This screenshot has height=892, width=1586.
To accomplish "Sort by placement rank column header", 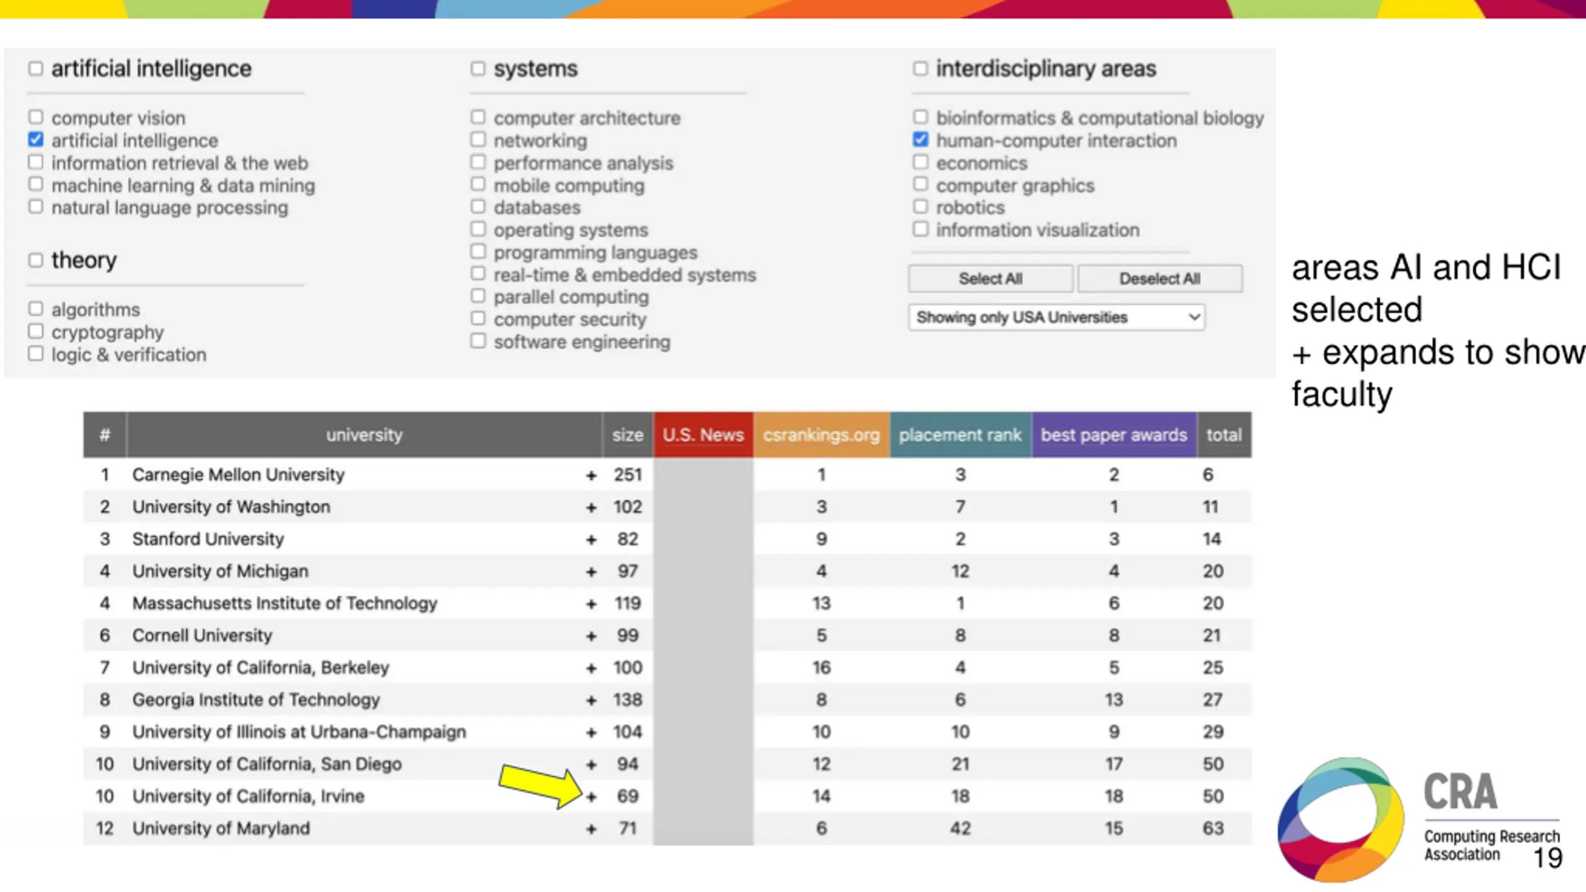I will (960, 435).
